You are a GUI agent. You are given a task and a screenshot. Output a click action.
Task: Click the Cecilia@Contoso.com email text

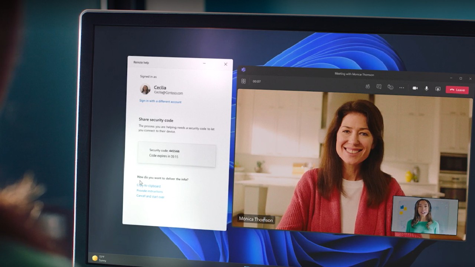coord(168,93)
